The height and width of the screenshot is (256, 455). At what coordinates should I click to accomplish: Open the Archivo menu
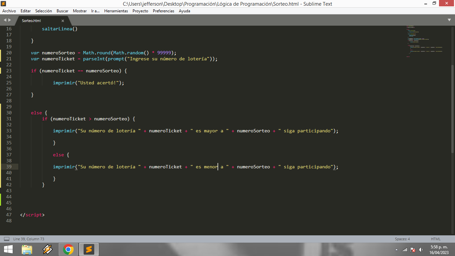click(x=9, y=11)
